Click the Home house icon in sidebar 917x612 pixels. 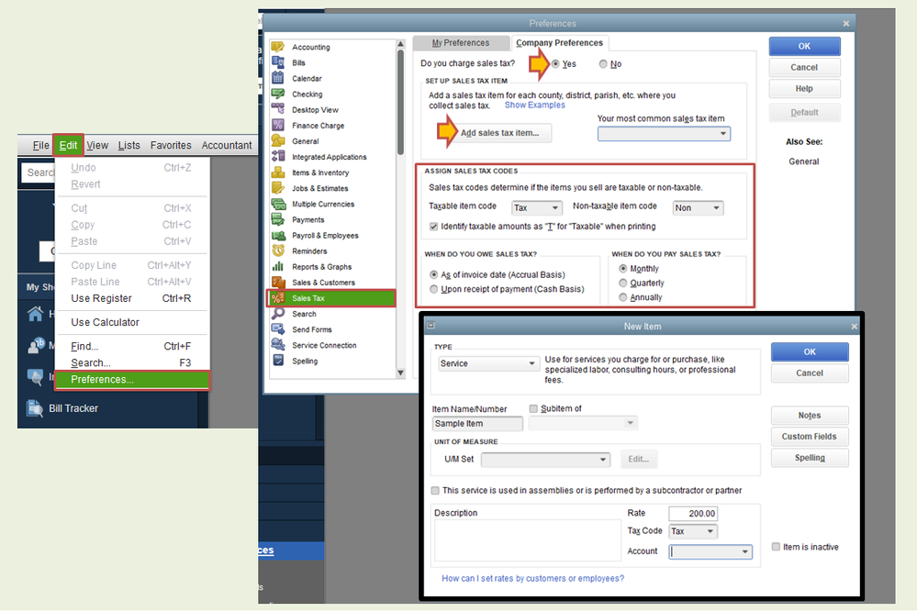pos(35,314)
